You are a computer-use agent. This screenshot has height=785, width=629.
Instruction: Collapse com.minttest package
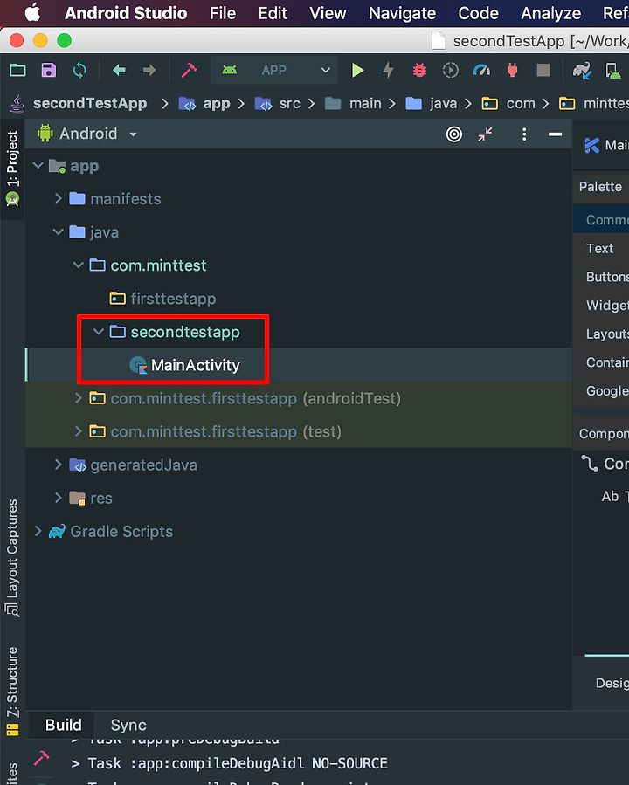coord(78,265)
